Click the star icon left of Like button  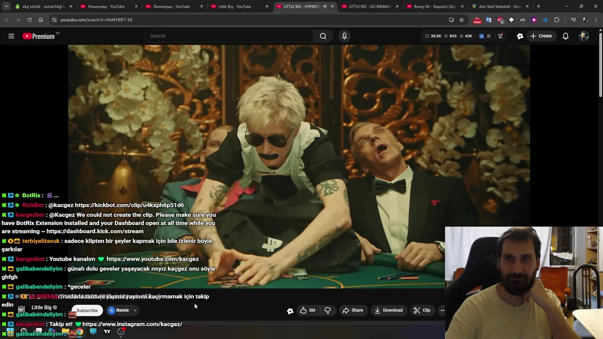290,310
